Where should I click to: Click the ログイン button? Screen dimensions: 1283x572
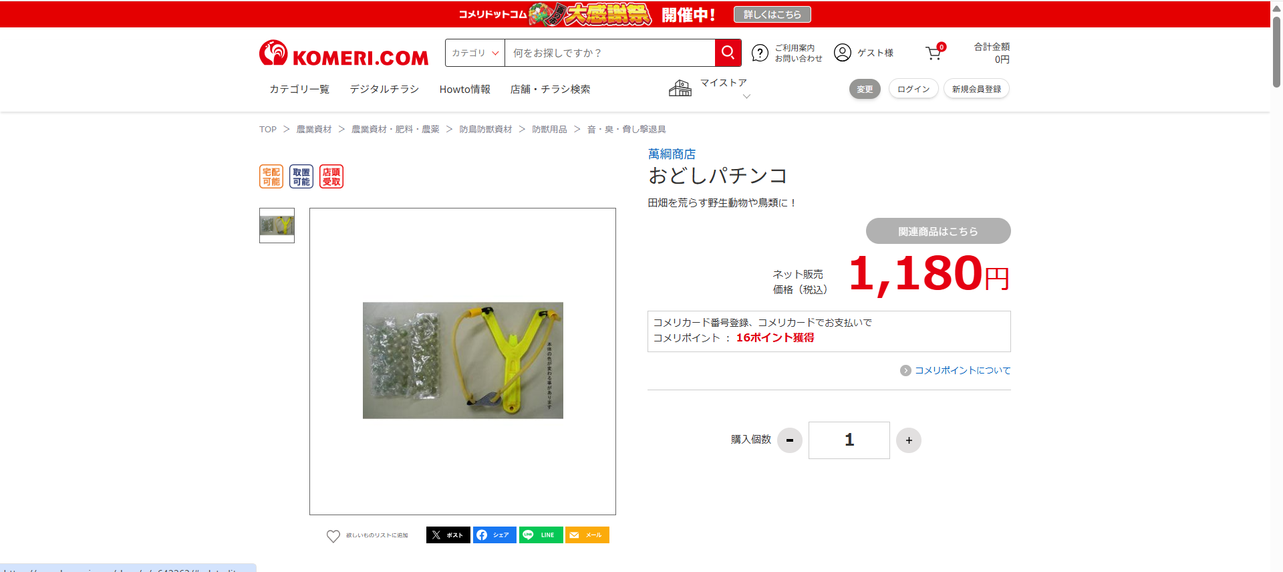[913, 89]
